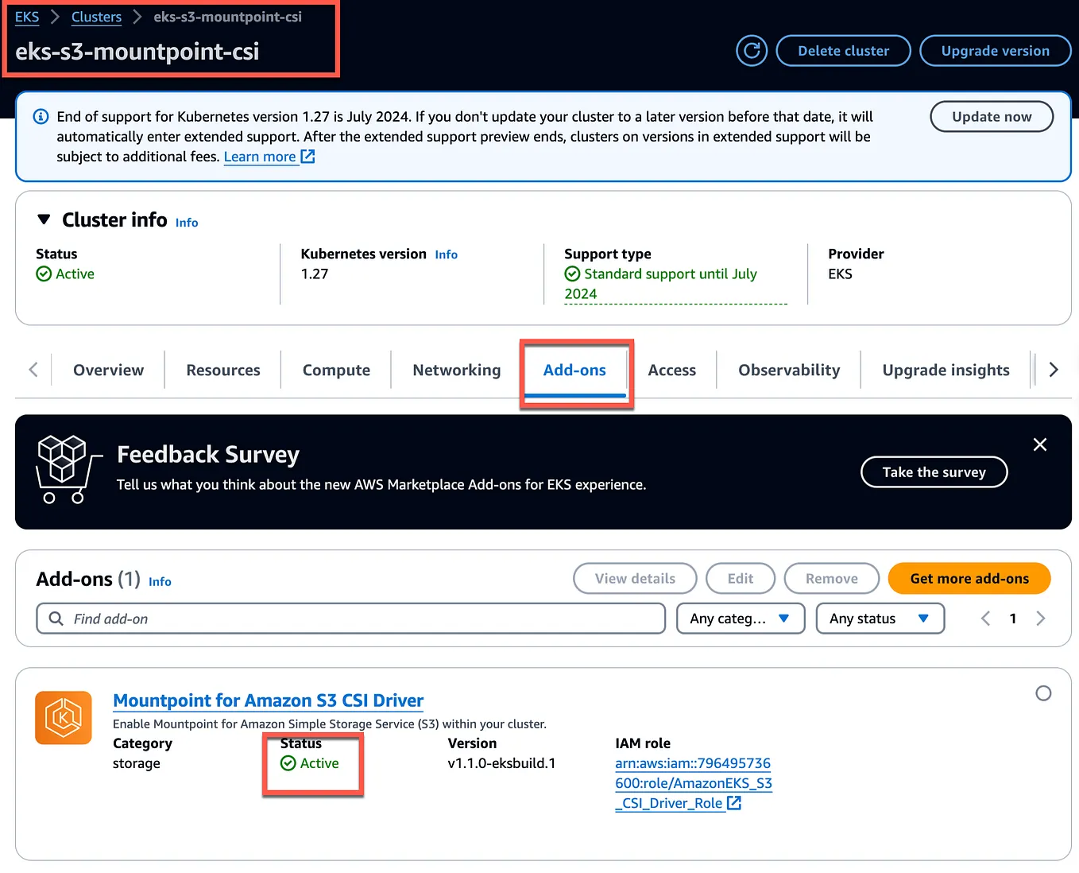Go to next add-ons page with the arrow
Screen dimensions: 1079x873
point(1041,618)
